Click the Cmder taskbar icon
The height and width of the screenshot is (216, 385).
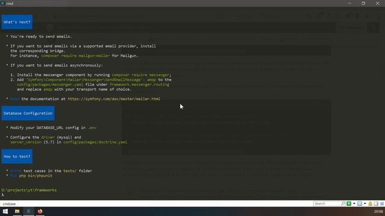(28, 211)
